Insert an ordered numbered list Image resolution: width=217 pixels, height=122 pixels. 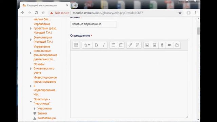121,45
